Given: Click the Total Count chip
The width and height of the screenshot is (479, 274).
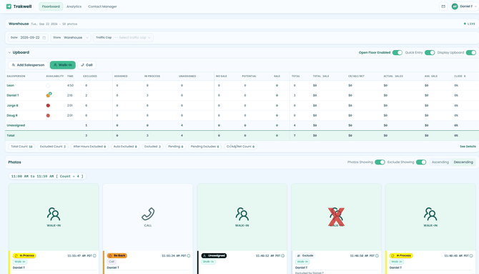Looking at the screenshot, I should [21, 147].
